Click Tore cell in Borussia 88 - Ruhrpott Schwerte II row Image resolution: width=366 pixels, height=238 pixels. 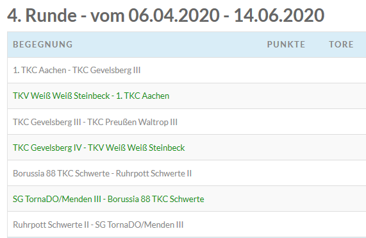click(341, 173)
